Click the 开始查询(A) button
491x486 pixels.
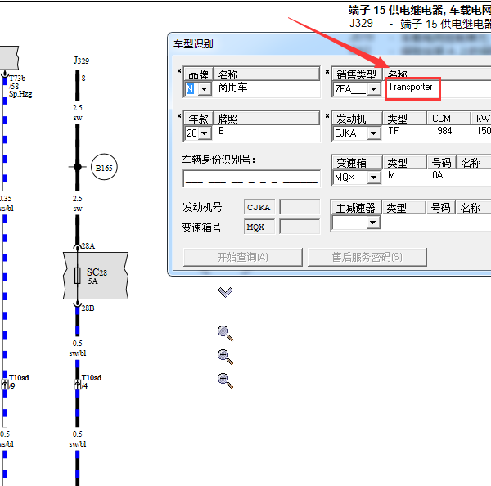click(243, 258)
